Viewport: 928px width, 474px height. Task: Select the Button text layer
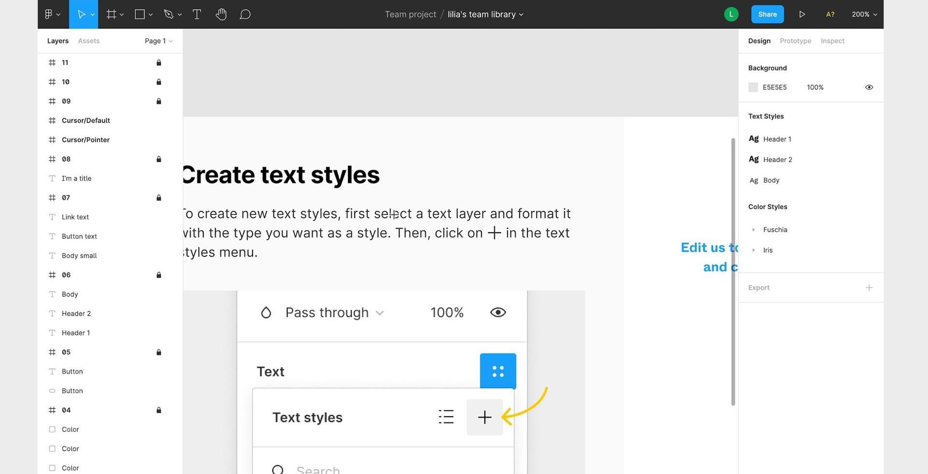click(x=110, y=236)
